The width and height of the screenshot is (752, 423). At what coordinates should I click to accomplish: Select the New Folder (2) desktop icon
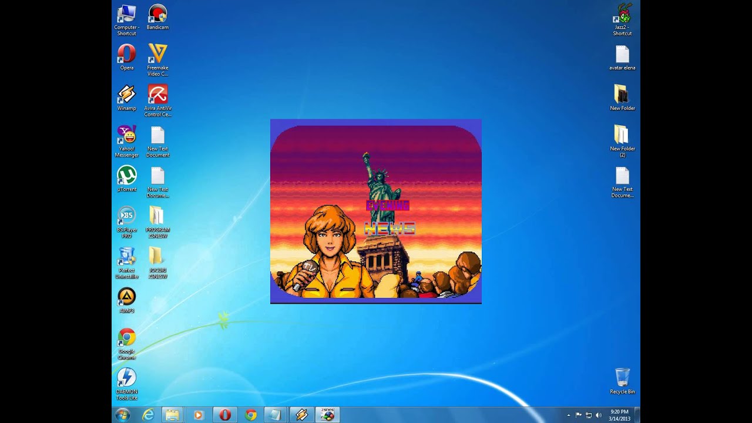pos(622,142)
